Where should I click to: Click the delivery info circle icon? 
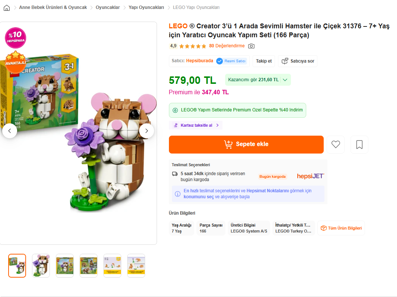[x=178, y=194]
